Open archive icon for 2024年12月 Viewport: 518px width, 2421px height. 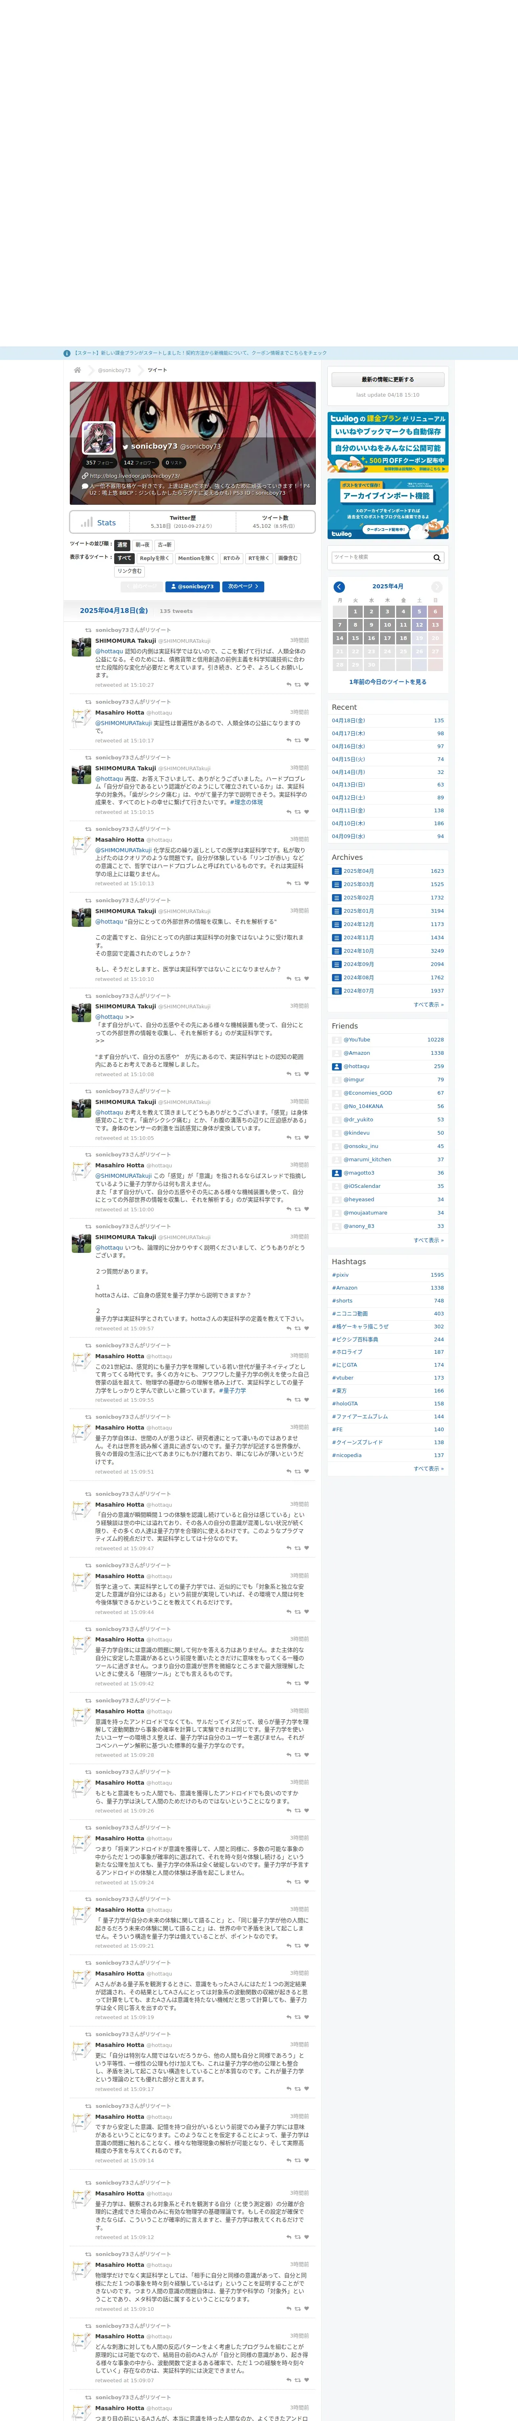[336, 925]
